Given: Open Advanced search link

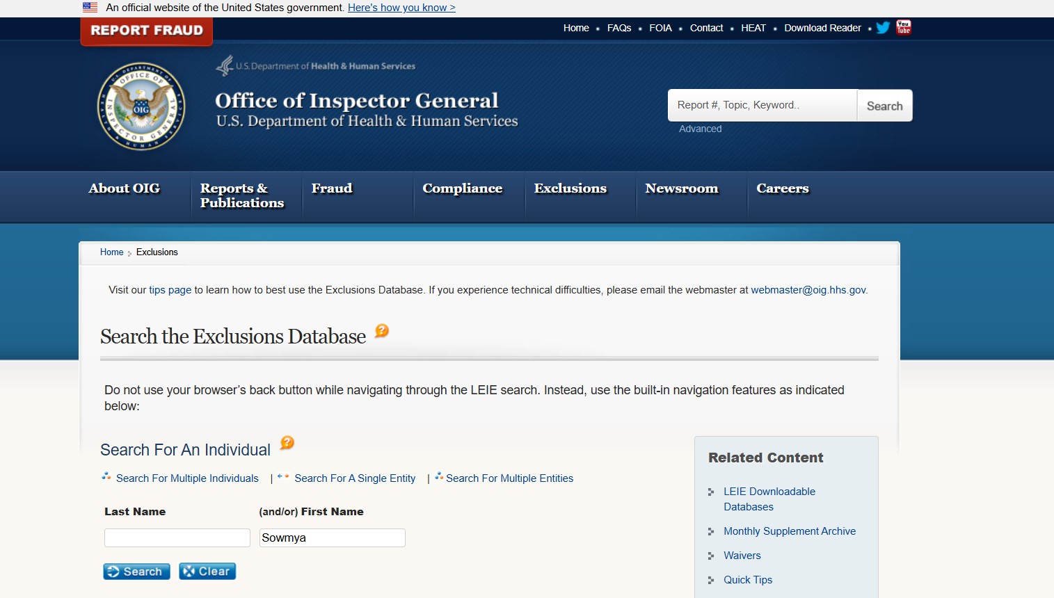Looking at the screenshot, I should 700,129.
